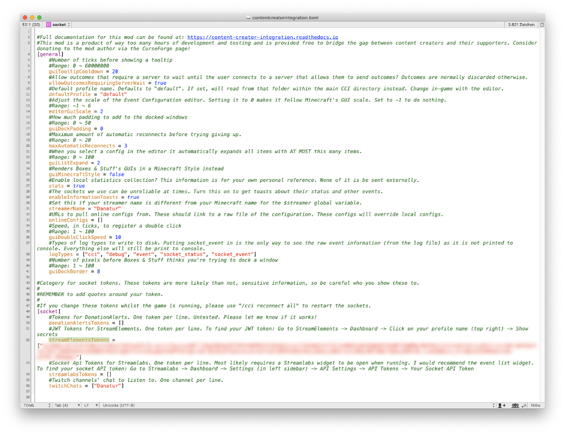Open the LF line ending dropdown
The height and width of the screenshot is (435, 565).
[x=90, y=405]
